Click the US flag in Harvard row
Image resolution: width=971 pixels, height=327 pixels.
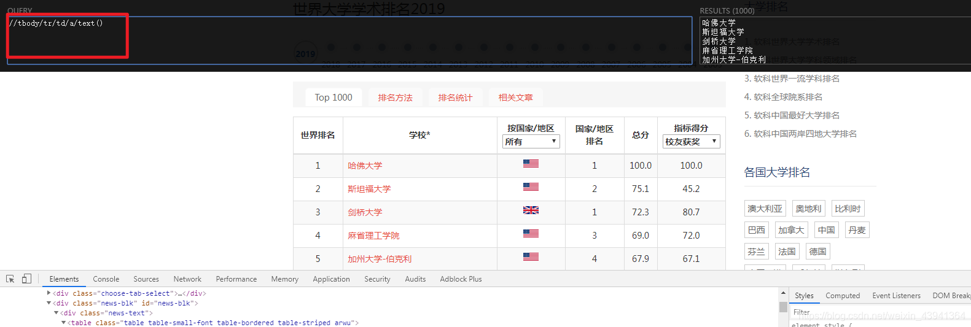[x=531, y=163]
